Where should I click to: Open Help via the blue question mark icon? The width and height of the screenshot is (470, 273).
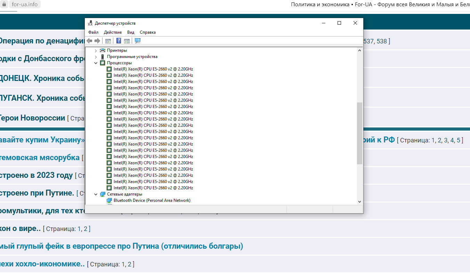point(119,41)
